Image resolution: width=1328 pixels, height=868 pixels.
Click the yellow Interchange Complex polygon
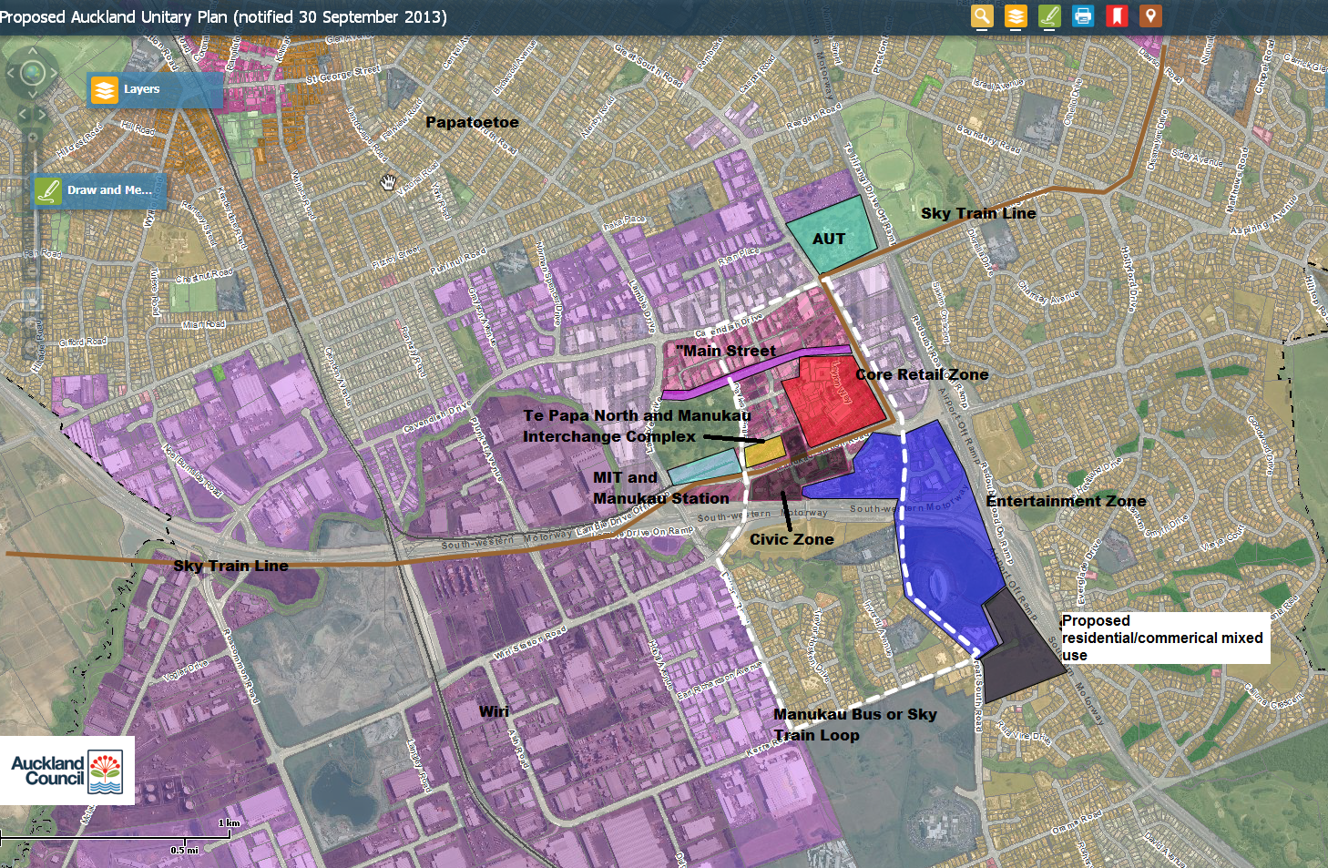pos(764,452)
